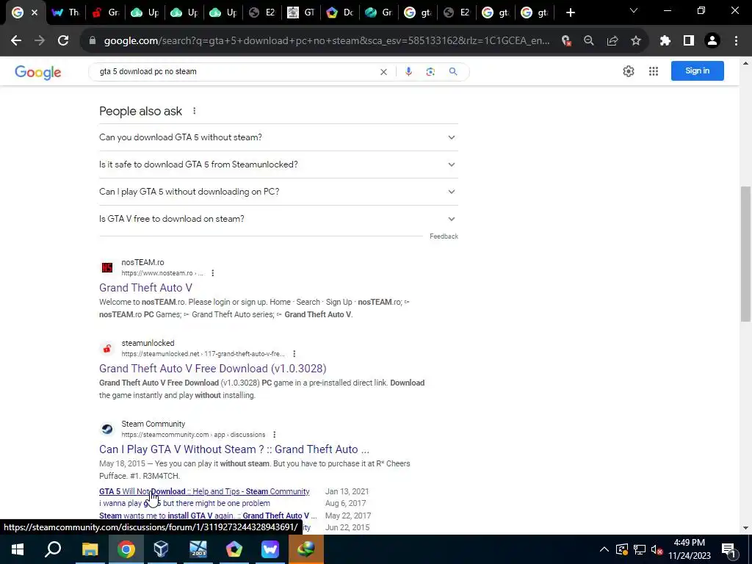The width and height of the screenshot is (752, 564).
Task: Switch to the 'Dc' tab
Action: [340, 12]
